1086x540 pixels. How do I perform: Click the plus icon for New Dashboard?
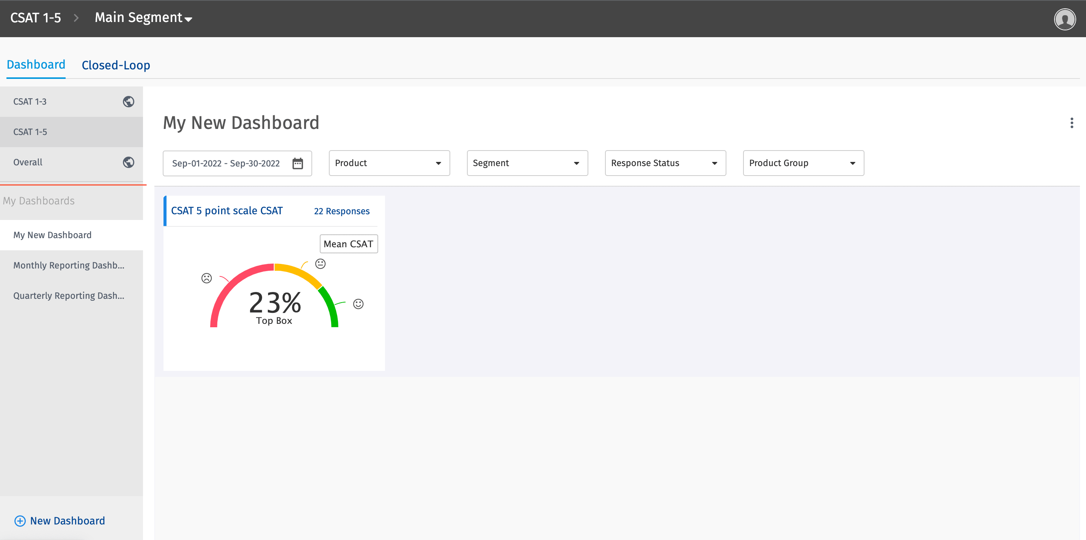click(20, 521)
